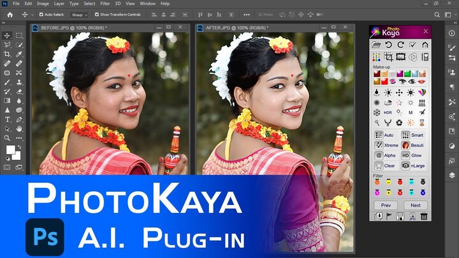This screenshot has width=459, height=258.
Task: Open the Layers panel icon on right dock
Action: tap(452, 175)
